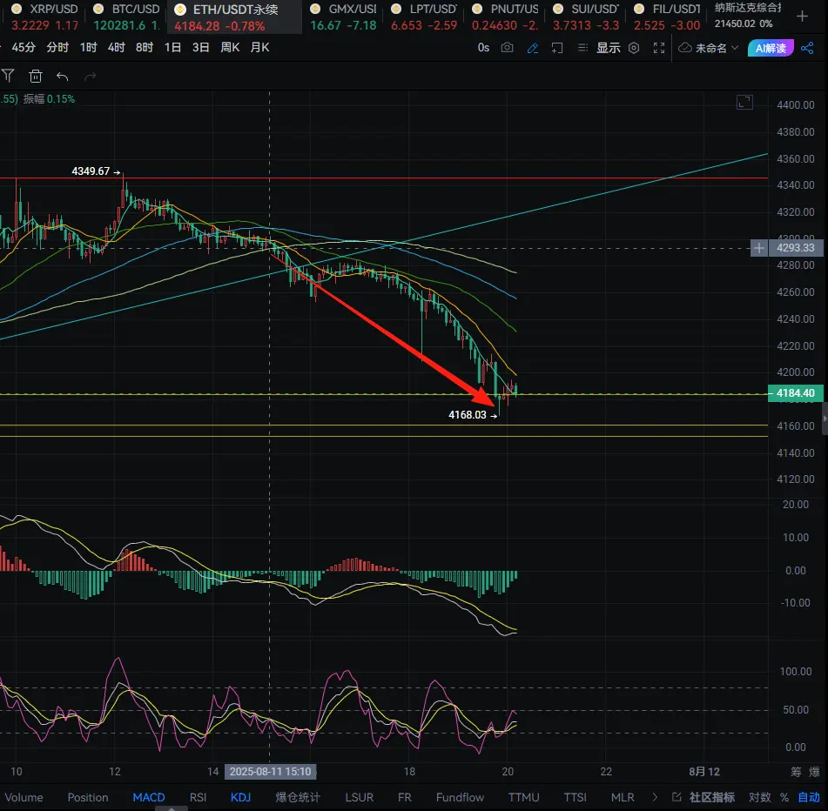Activate the pencil drawing tool
The height and width of the screenshot is (811, 828).
pyautogui.click(x=533, y=48)
